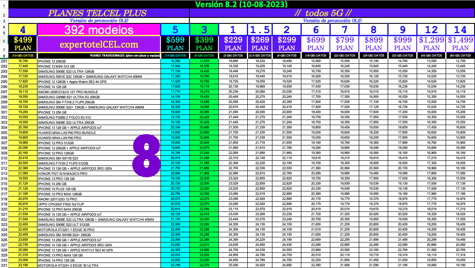Select yellow 25,089 in the row numbered 328
The height and width of the screenshot is (268, 475).
pyautogui.click(x=23, y=250)
